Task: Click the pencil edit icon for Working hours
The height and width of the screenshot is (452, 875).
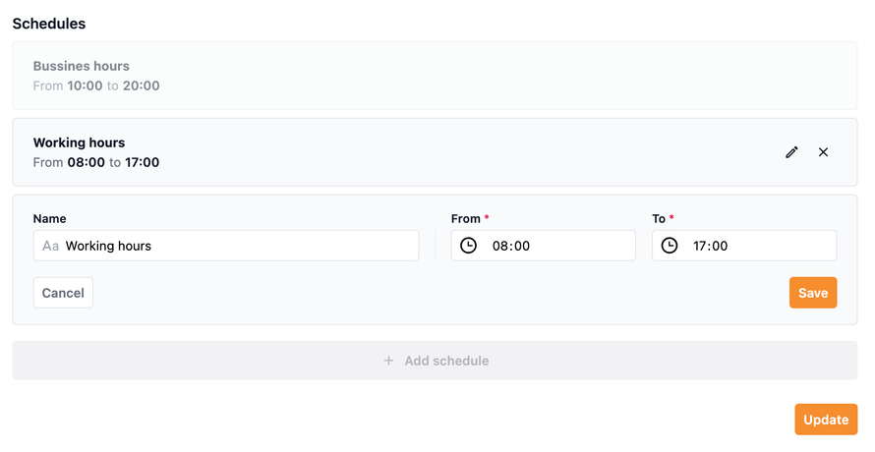Action: (x=791, y=152)
